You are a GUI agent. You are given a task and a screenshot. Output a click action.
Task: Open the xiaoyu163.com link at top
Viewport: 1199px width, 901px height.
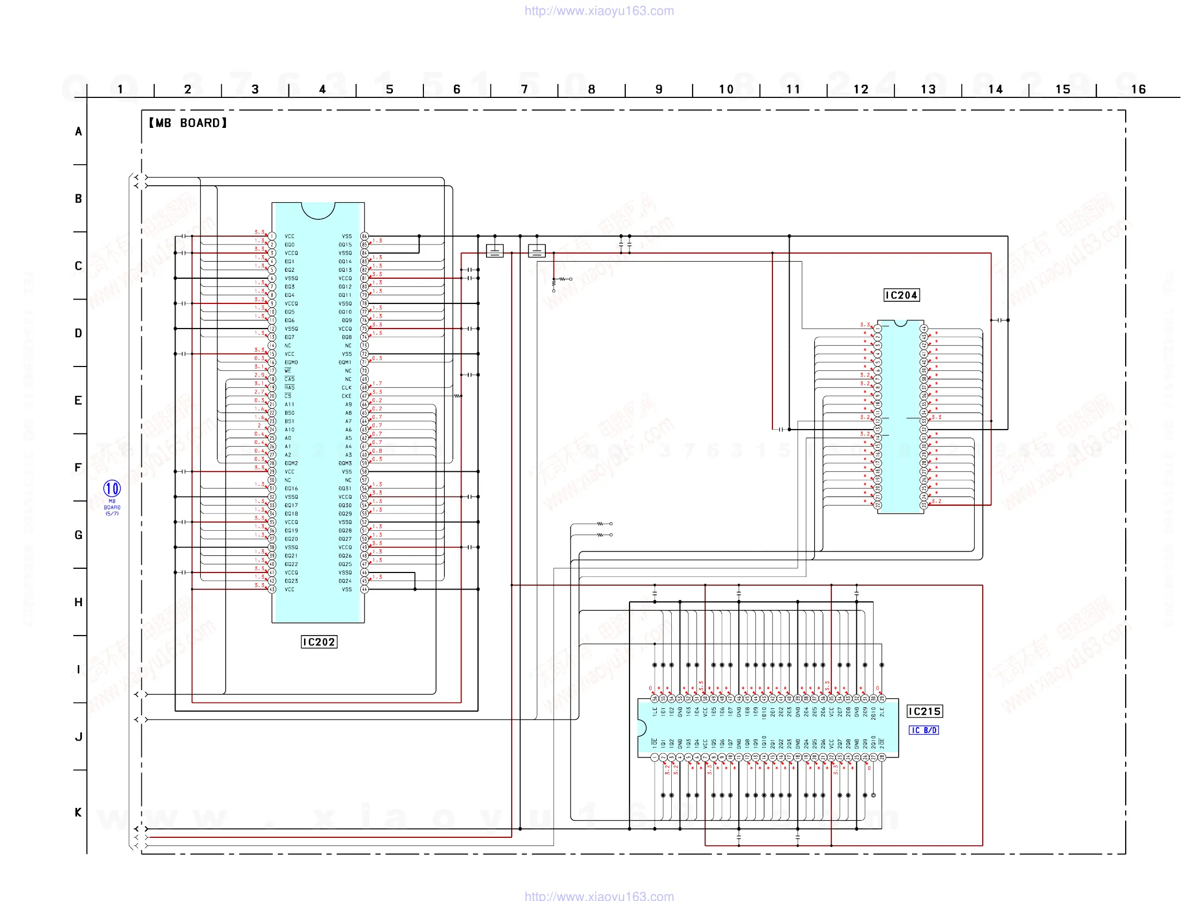coord(599,11)
